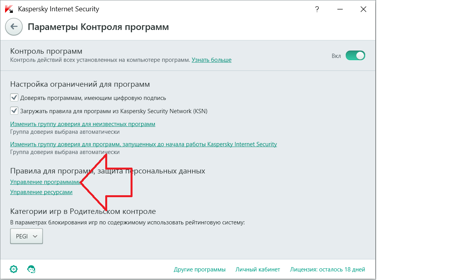
Task: Click the Категории игр в Родительском контроле heading
Action: point(83,212)
